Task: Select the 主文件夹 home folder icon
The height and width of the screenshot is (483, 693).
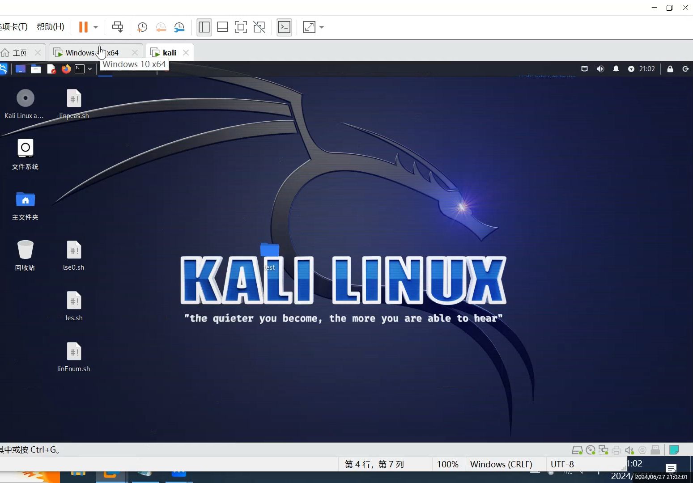Action: pos(25,206)
